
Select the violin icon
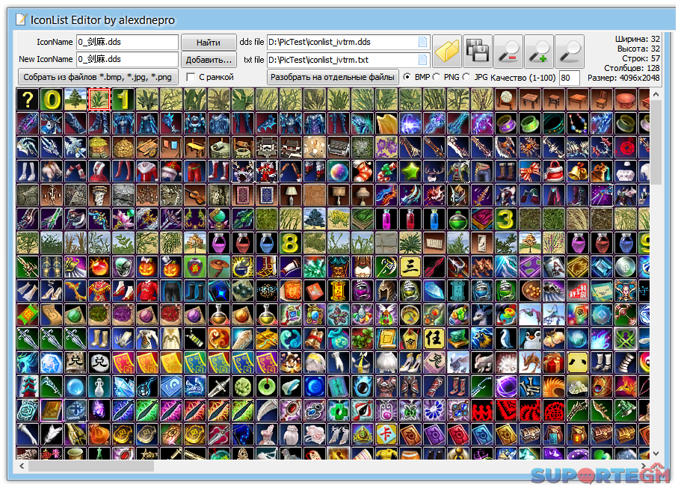[194, 195]
